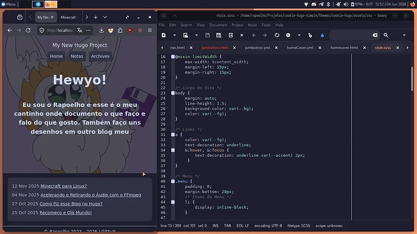Screen dimensions: 417x234
Task: Click the compile gear icon
Action: tap(288, 35)
